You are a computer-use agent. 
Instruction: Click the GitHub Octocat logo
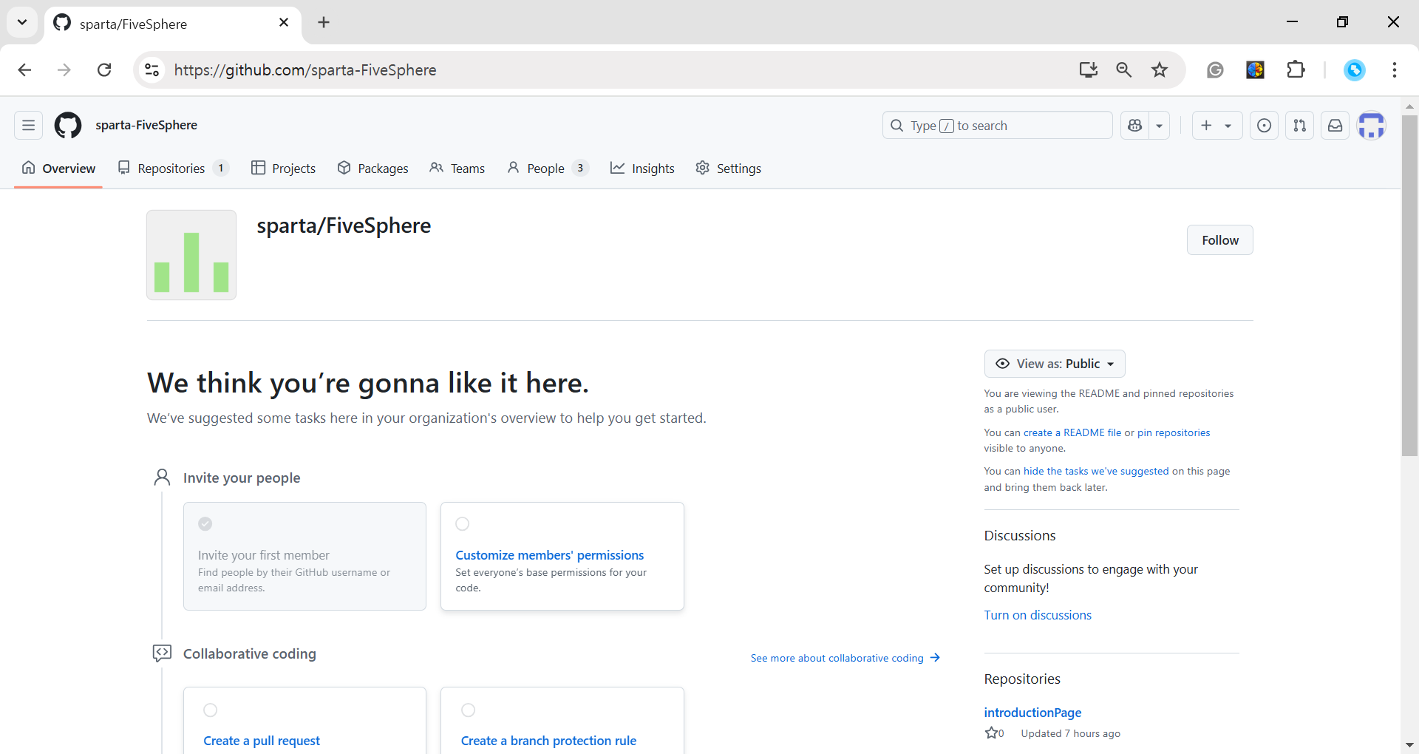pyautogui.click(x=68, y=126)
